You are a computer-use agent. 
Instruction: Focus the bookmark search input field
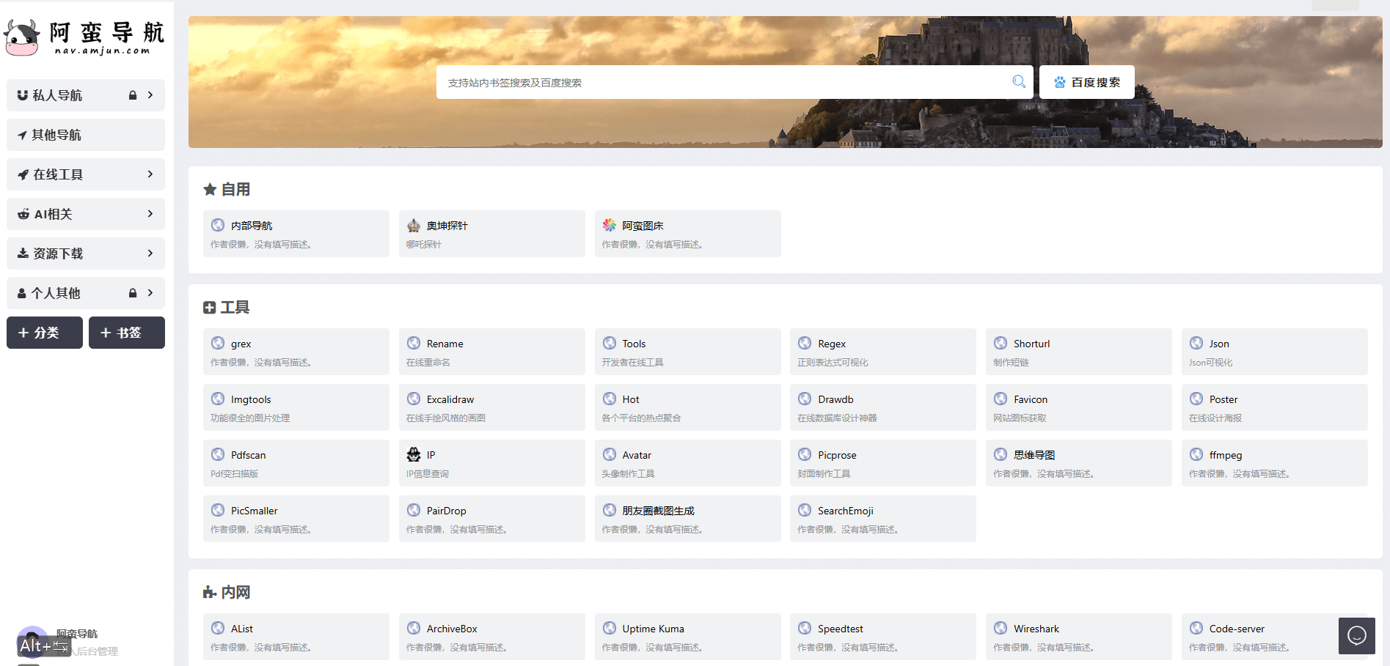click(x=723, y=82)
